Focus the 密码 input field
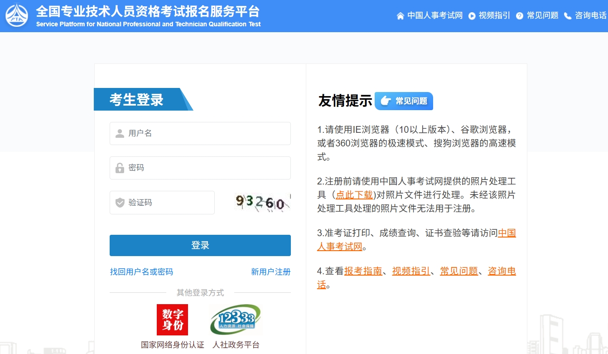 (x=200, y=168)
